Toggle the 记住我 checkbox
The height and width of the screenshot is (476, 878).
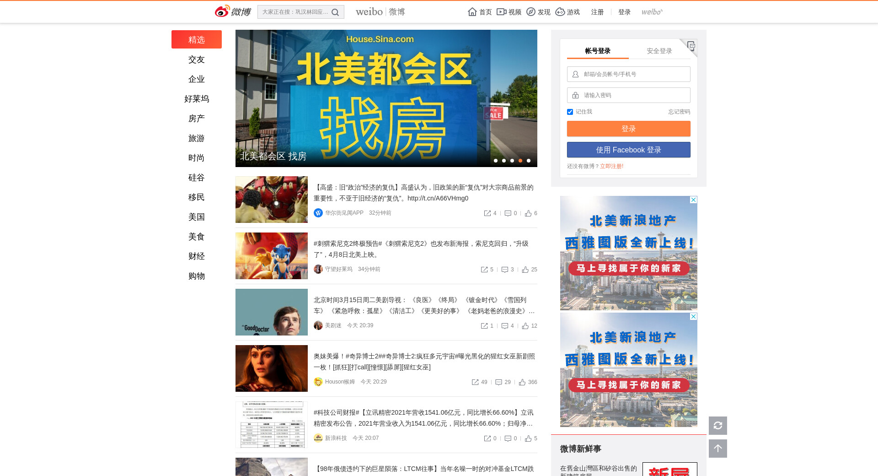tap(570, 112)
